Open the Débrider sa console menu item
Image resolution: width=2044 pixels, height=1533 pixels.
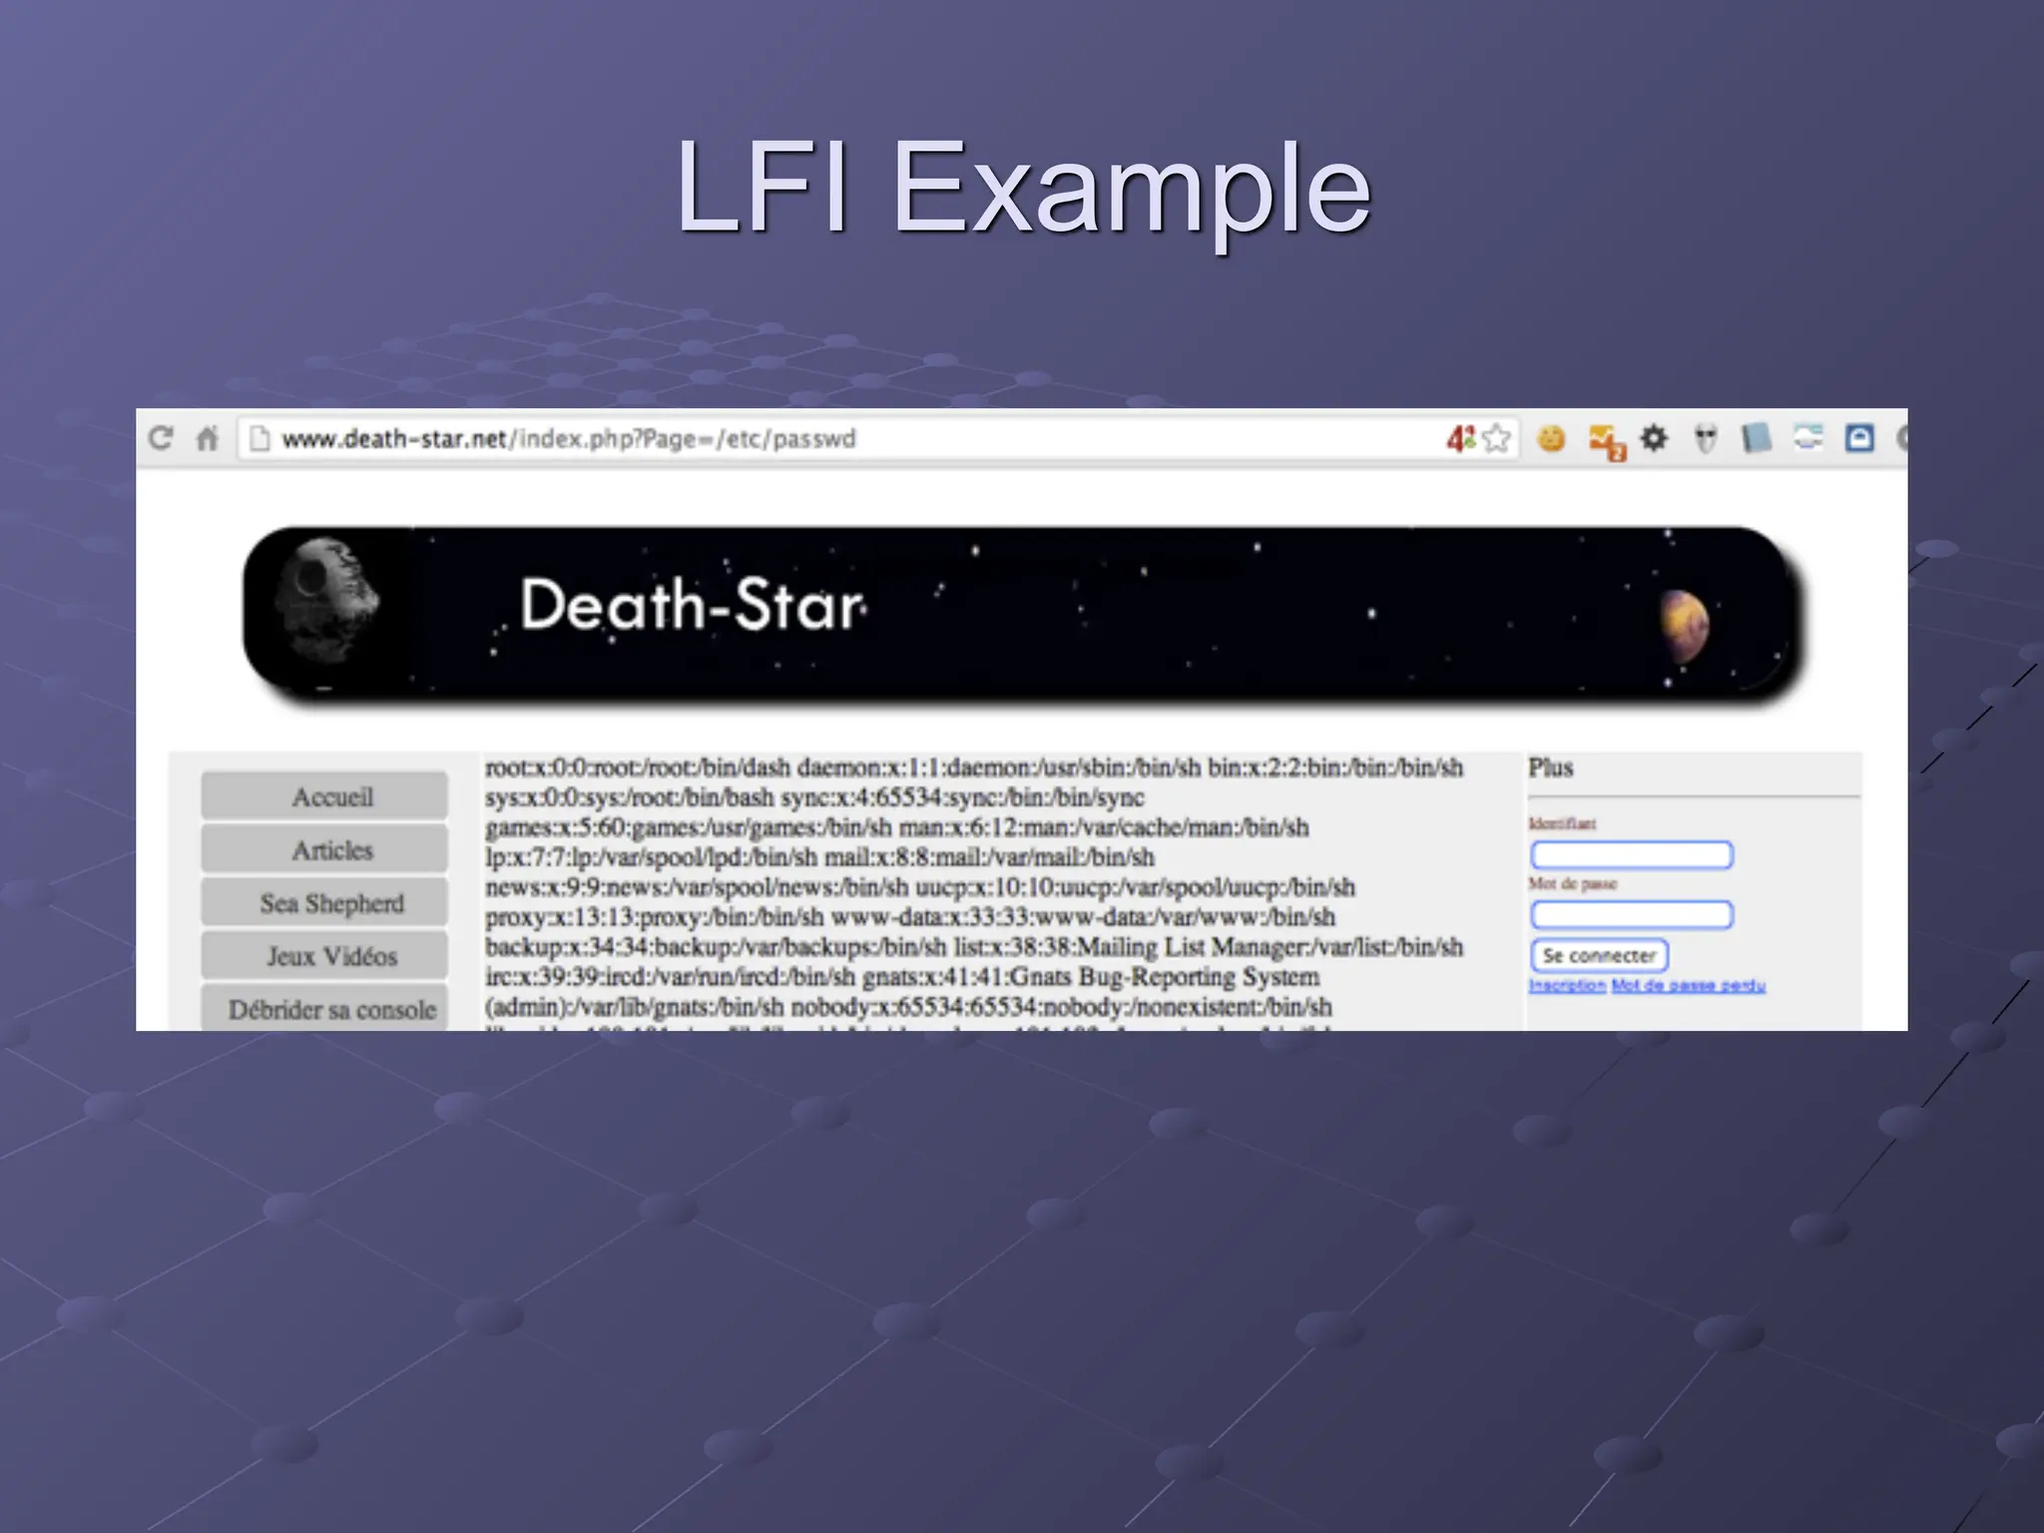324,1008
